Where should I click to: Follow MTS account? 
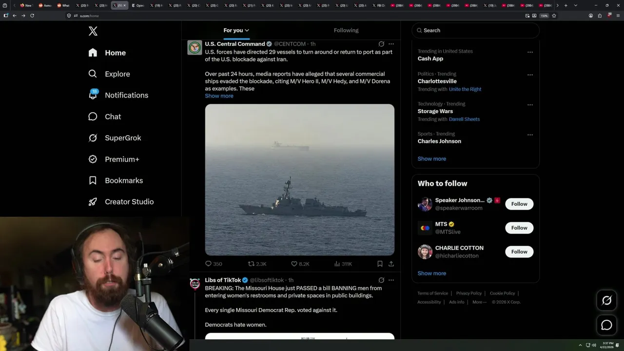[519, 228]
